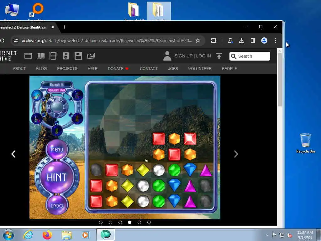Open the JOBS link
Image resolution: width=321 pixels, height=241 pixels.
(173, 69)
